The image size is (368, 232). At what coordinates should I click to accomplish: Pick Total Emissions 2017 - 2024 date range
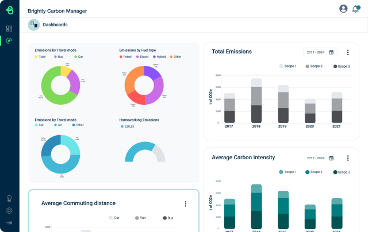[x=320, y=52]
